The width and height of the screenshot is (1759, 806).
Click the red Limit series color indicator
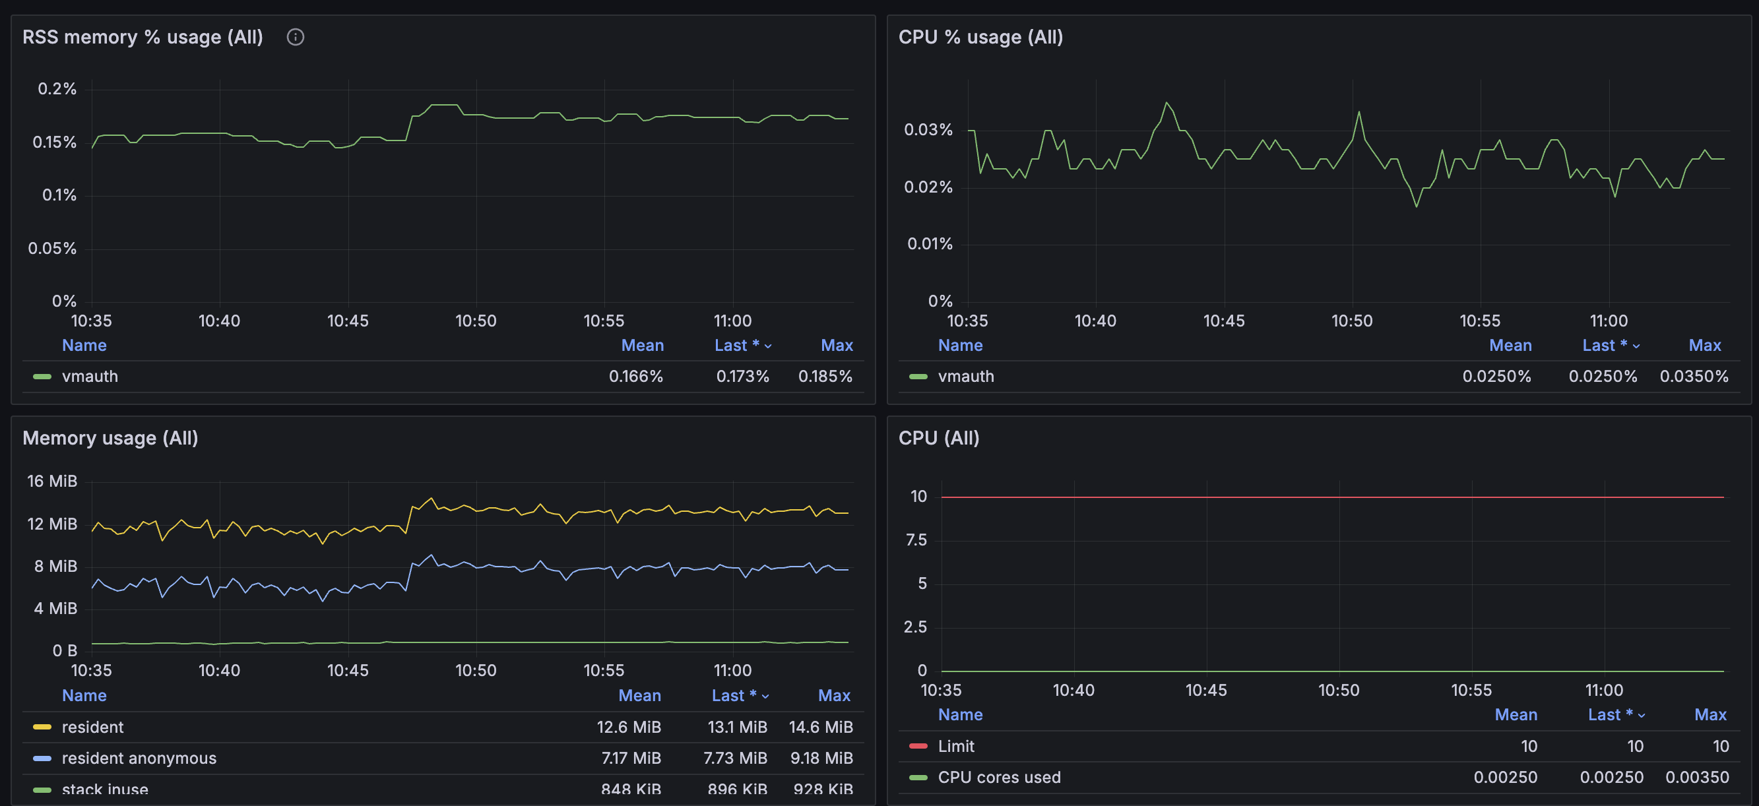click(x=918, y=746)
